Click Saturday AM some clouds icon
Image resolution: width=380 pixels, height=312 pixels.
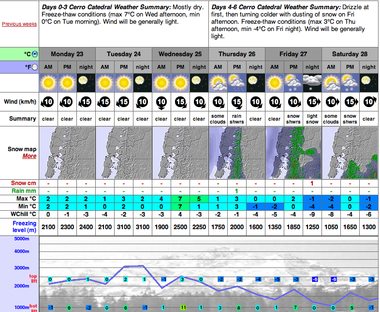331,83
